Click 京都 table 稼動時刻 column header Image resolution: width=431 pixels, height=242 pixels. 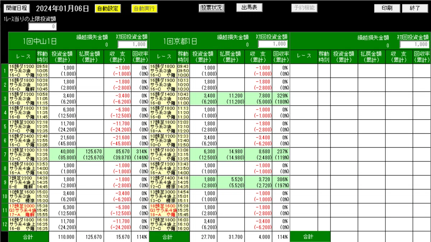(x=183, y=56)
